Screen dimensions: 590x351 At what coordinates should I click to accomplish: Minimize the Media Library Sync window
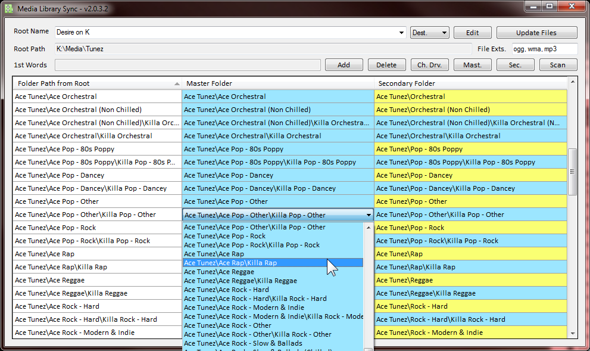533,6
